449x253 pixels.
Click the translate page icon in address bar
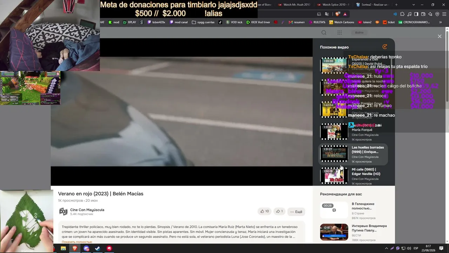(x=327, y=14)
